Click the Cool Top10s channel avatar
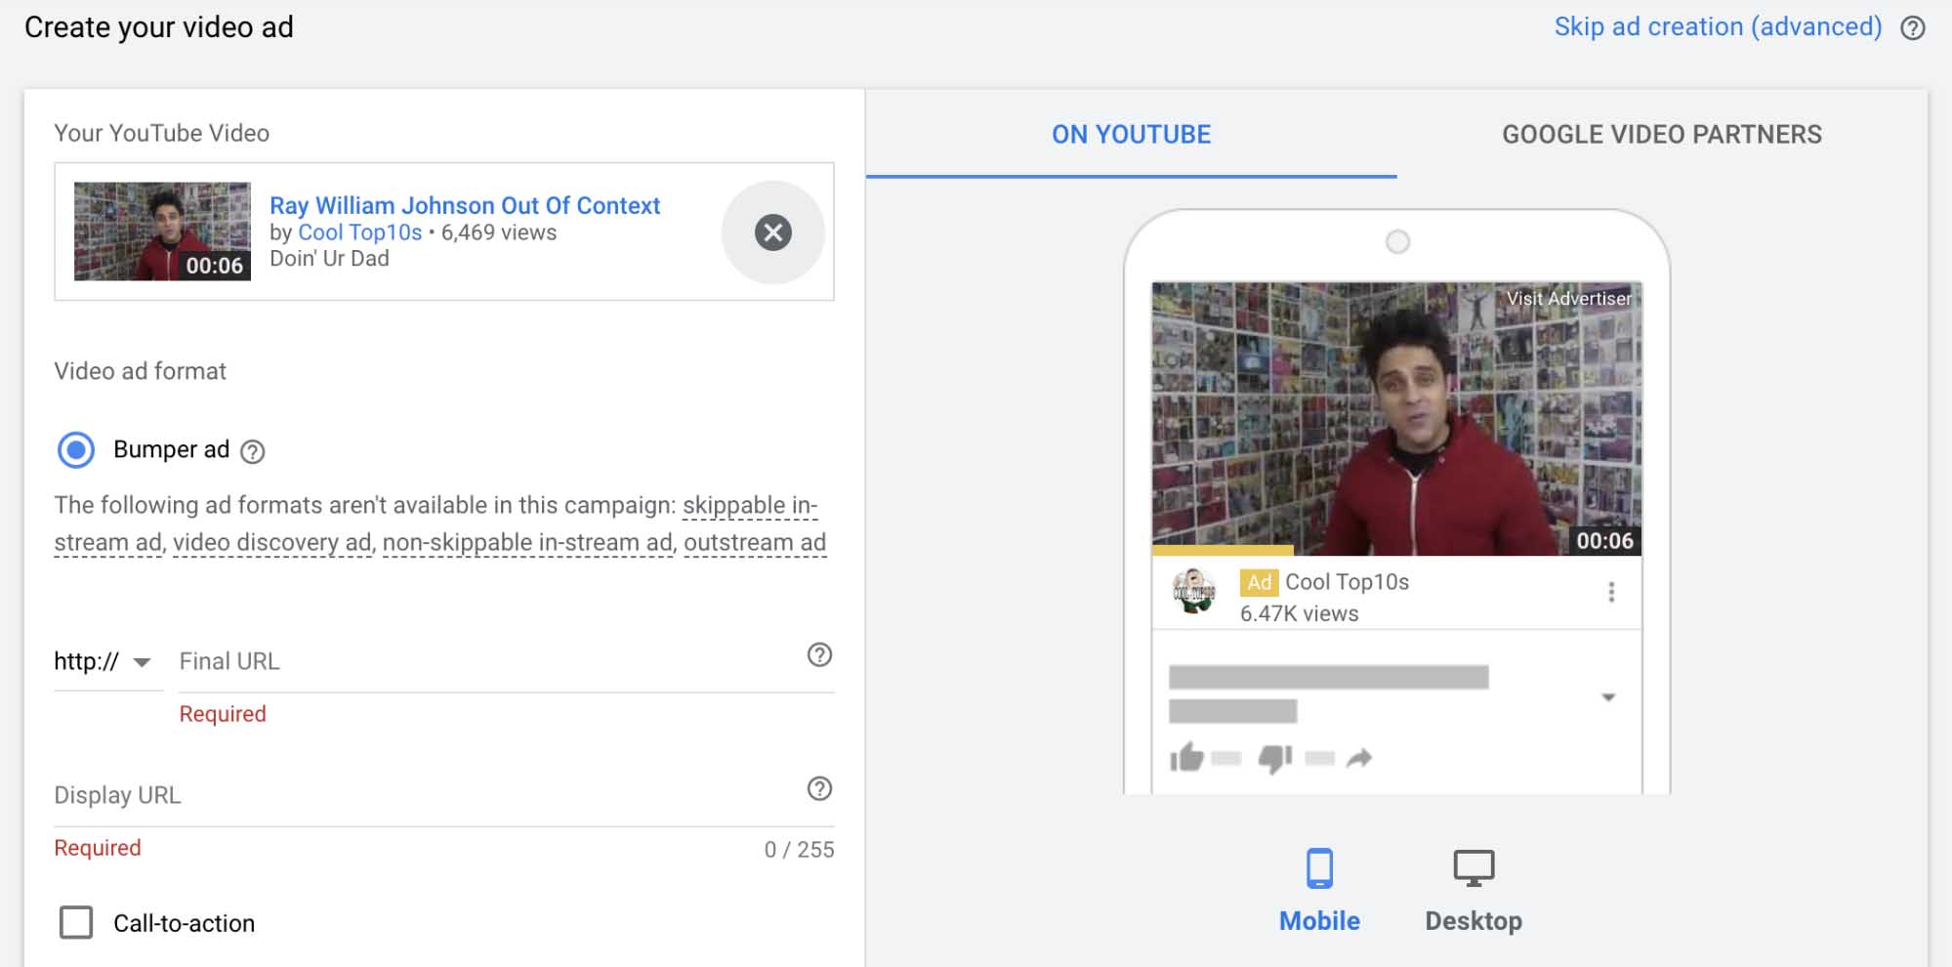Viewport: 1952px width, 967px height. click(x=1193, y=591)
